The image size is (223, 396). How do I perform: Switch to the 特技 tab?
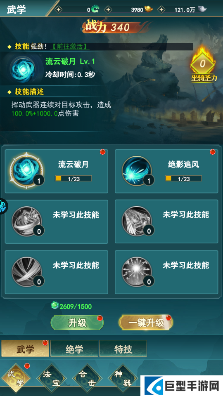123,349
